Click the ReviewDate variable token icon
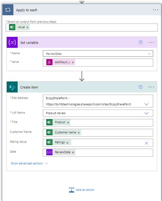 click(50, 152)
